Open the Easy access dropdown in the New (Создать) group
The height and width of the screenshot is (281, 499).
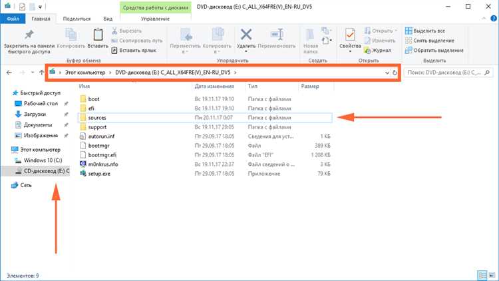[x=327, y=41]
